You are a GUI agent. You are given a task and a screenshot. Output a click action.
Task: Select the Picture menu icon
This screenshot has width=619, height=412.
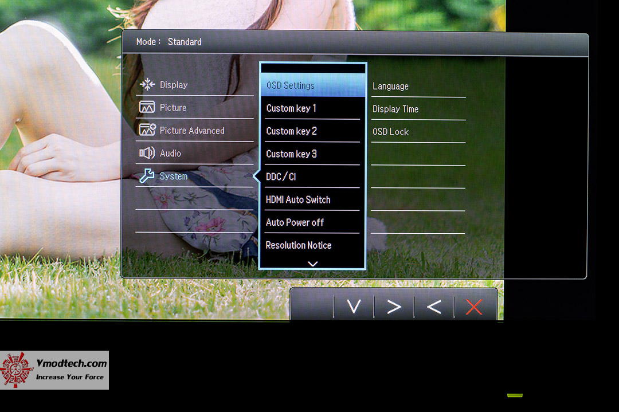coord(147,107)
